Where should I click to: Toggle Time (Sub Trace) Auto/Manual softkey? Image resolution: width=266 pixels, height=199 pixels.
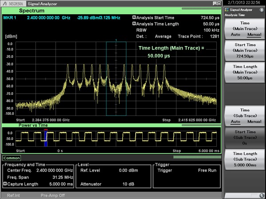click(x=245, y=116)
